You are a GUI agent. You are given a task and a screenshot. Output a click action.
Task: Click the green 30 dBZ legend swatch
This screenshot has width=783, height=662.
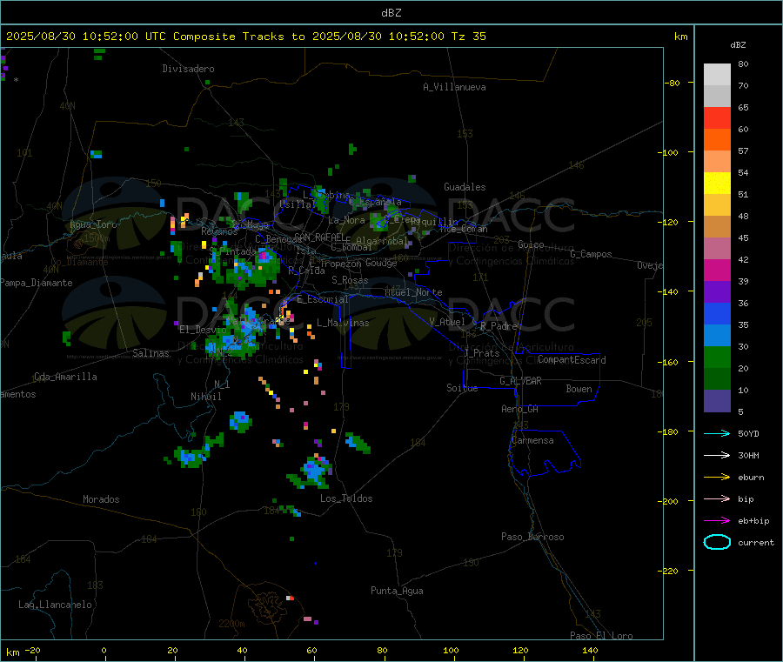coord(717,357)
